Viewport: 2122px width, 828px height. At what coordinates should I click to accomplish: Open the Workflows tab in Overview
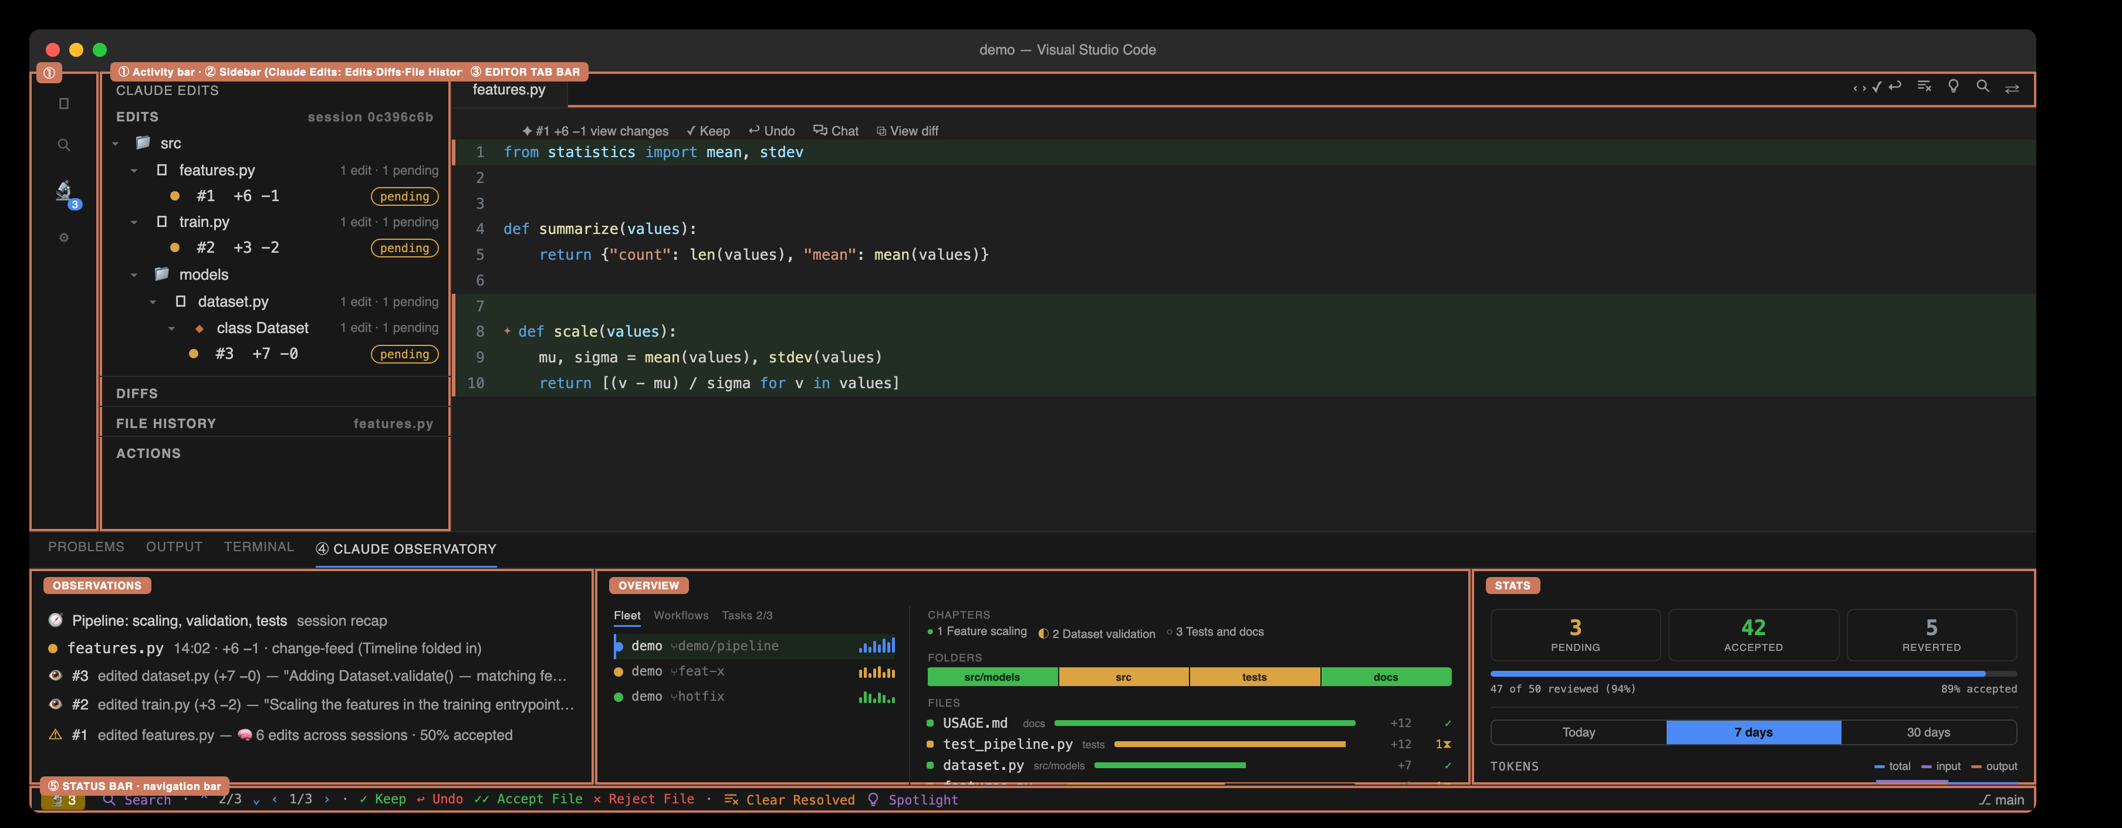(x=680, y=615)
